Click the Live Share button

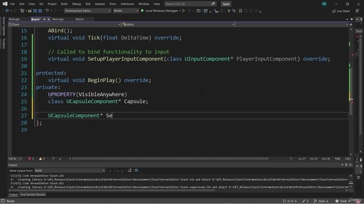click(341, 11)
